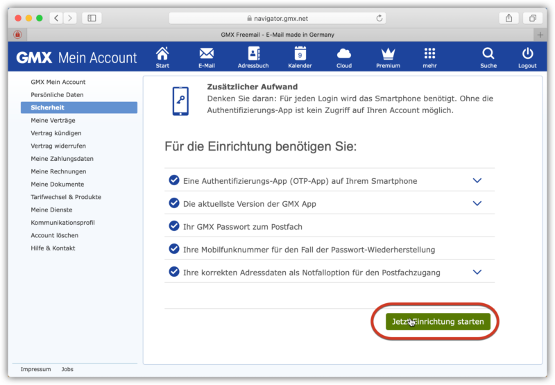
Task: Open Tarifwechsel & Produkte in the sidebar
Action: 66,197
